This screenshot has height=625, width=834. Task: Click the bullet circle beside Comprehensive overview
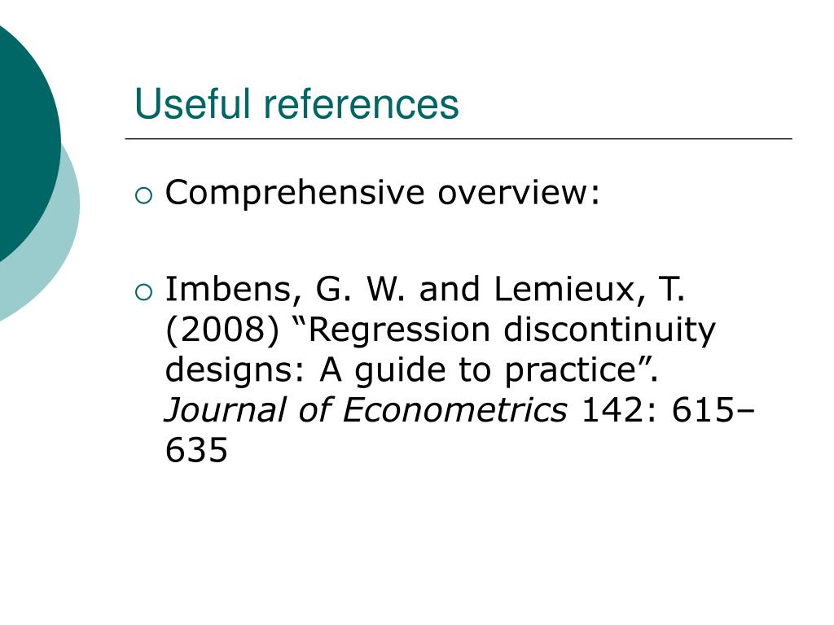[143, 196]
